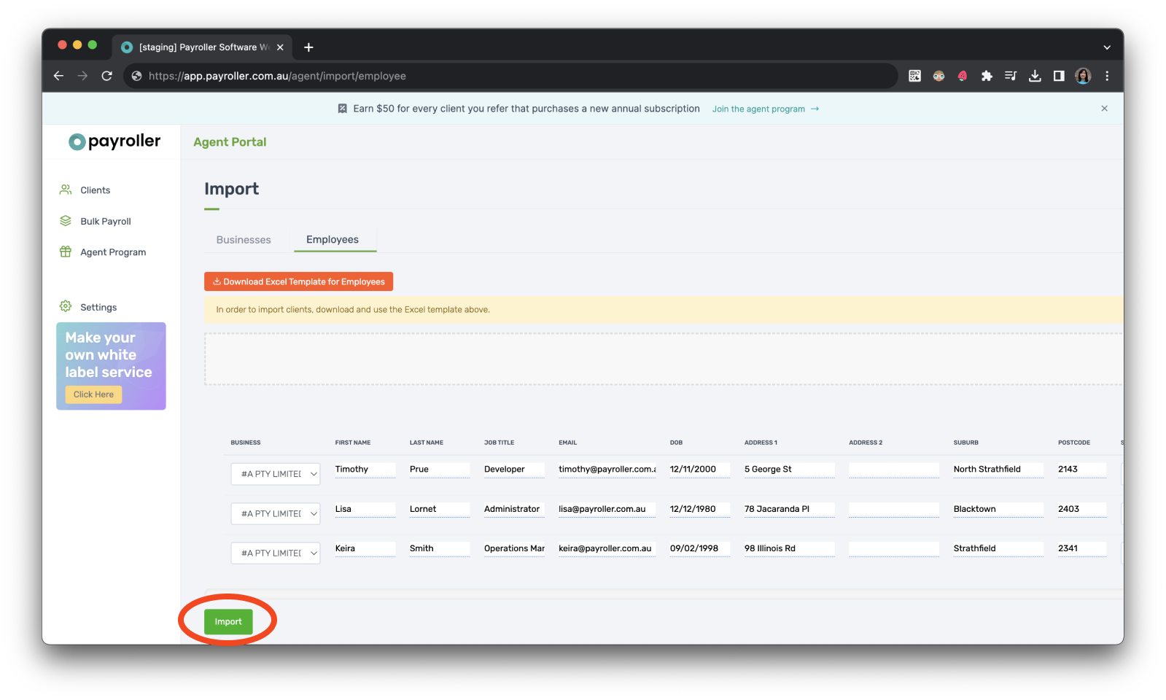This screenshot has width=1166, height=700.
Task: Click the last name field containing Lornet
Action: click(440, 509)
